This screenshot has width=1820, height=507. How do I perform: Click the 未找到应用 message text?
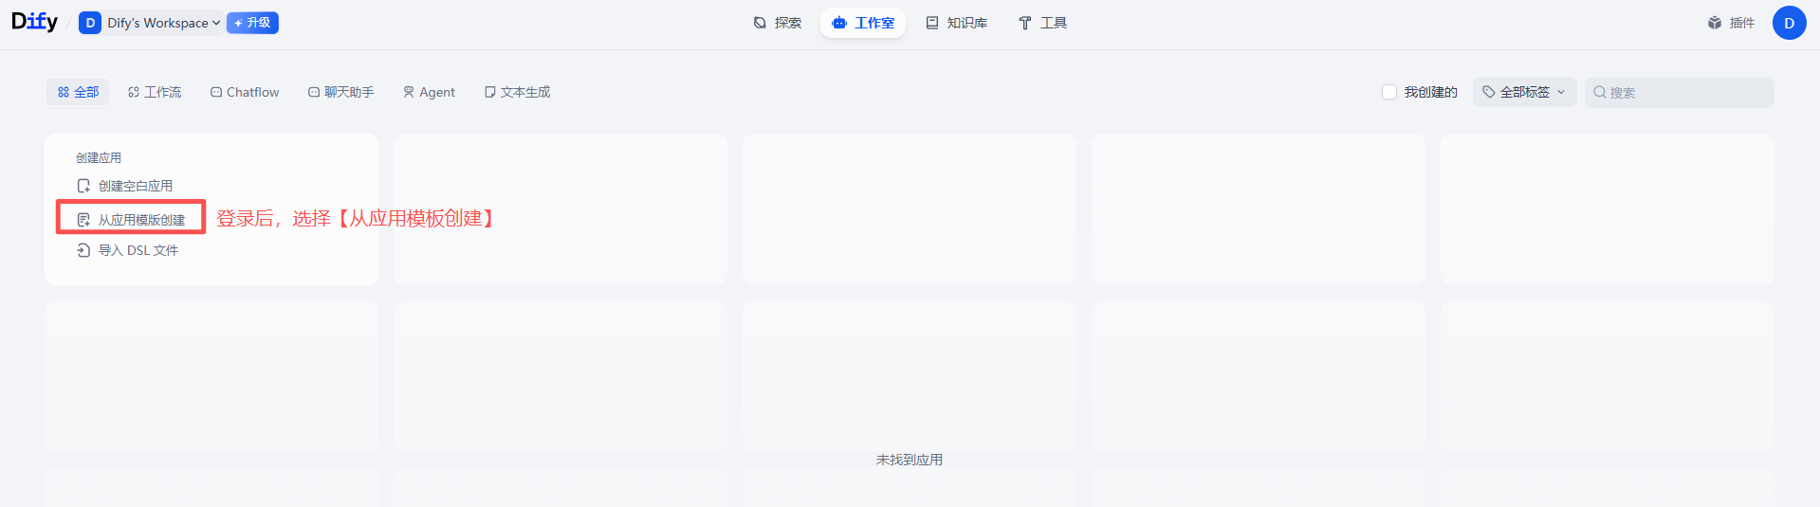[909, 460]
